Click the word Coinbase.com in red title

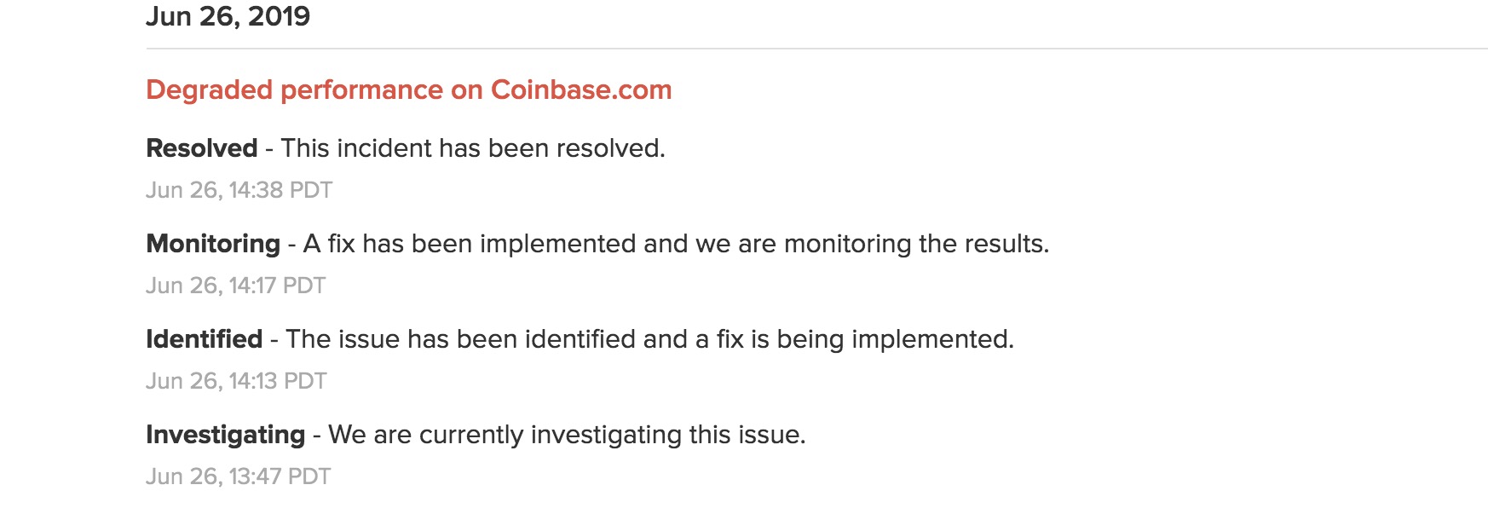pyautogui.click(x=581, y=90)
